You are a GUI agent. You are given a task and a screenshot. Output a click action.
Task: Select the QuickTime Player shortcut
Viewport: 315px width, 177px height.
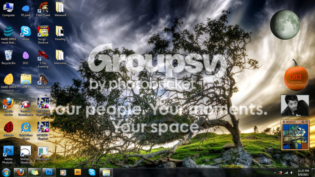[x=26, y=131]
